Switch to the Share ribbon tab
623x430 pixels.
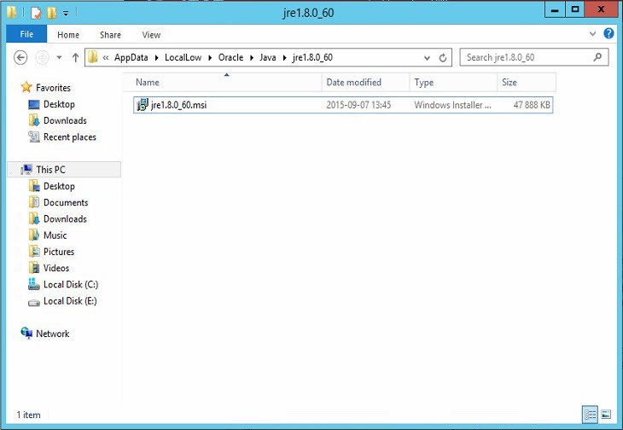pos(110,34)
